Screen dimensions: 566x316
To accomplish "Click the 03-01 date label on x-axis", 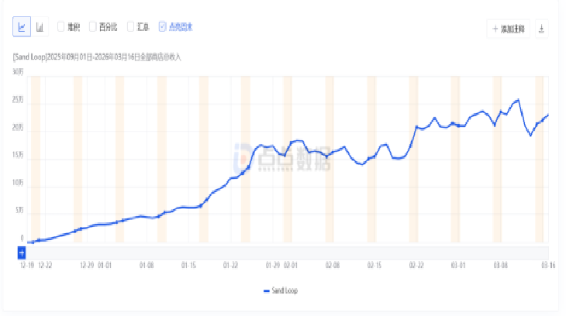I will 460,265.
